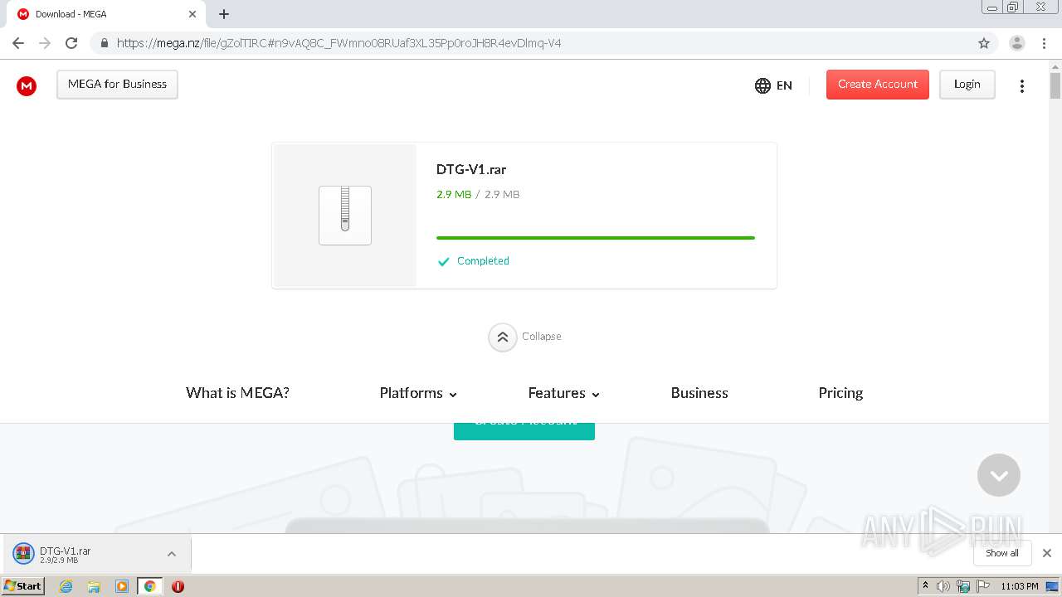Image resolution: width=1062 pixels, height=597 pixels.
Task: Click the DTG-V1.rar archive thumbnail
Action: [x=345, y=216]
